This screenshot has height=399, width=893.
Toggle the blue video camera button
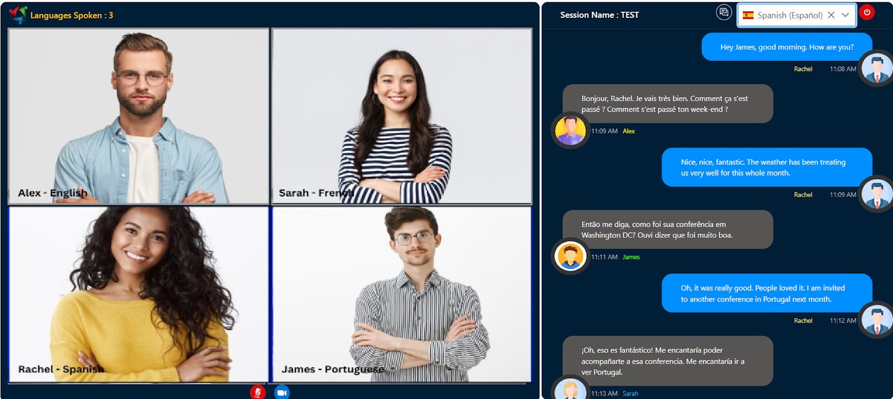click(x=282, y=392)
